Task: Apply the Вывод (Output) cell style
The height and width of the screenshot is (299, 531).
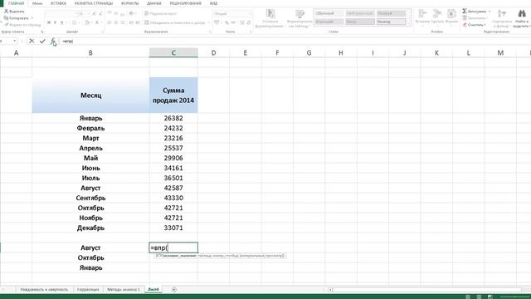Action: (391, 22)
